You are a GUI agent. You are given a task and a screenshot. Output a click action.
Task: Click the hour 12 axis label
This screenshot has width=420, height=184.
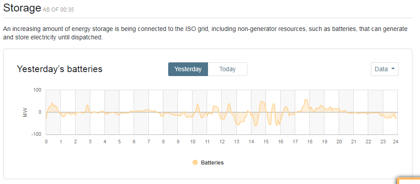point(222,142)
